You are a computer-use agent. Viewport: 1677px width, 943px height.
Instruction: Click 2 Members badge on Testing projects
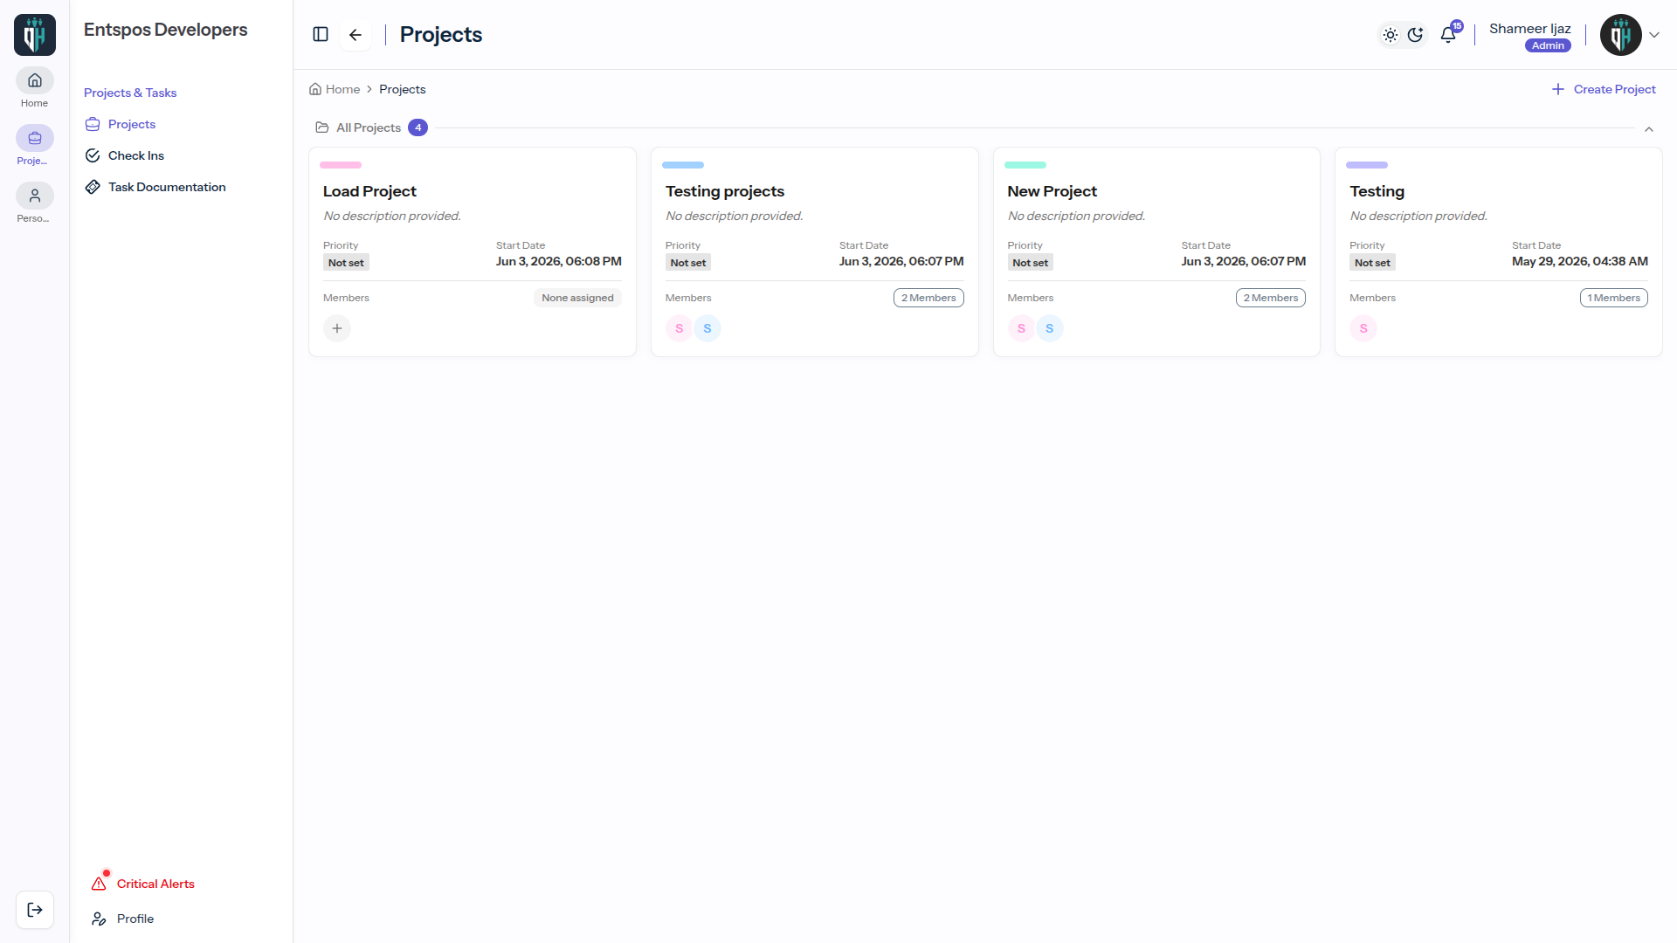tap(928, 298)
